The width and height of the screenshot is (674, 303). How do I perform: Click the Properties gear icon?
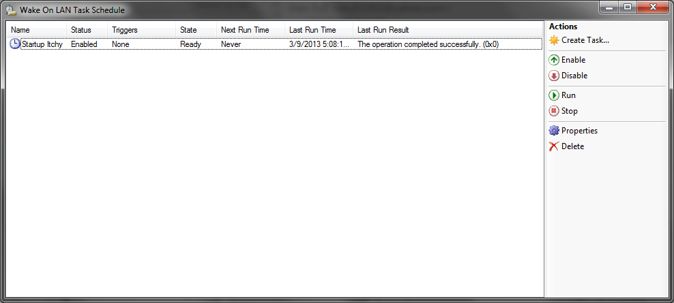554,131
